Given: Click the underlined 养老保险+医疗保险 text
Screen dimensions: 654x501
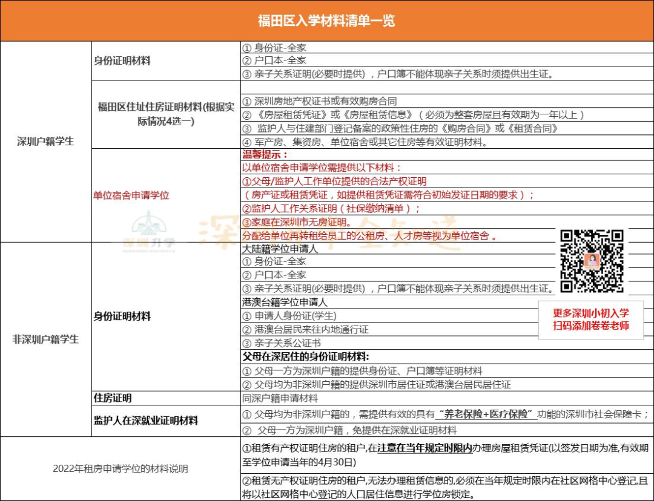Looking at the screenshot, I should pos(486,414).
